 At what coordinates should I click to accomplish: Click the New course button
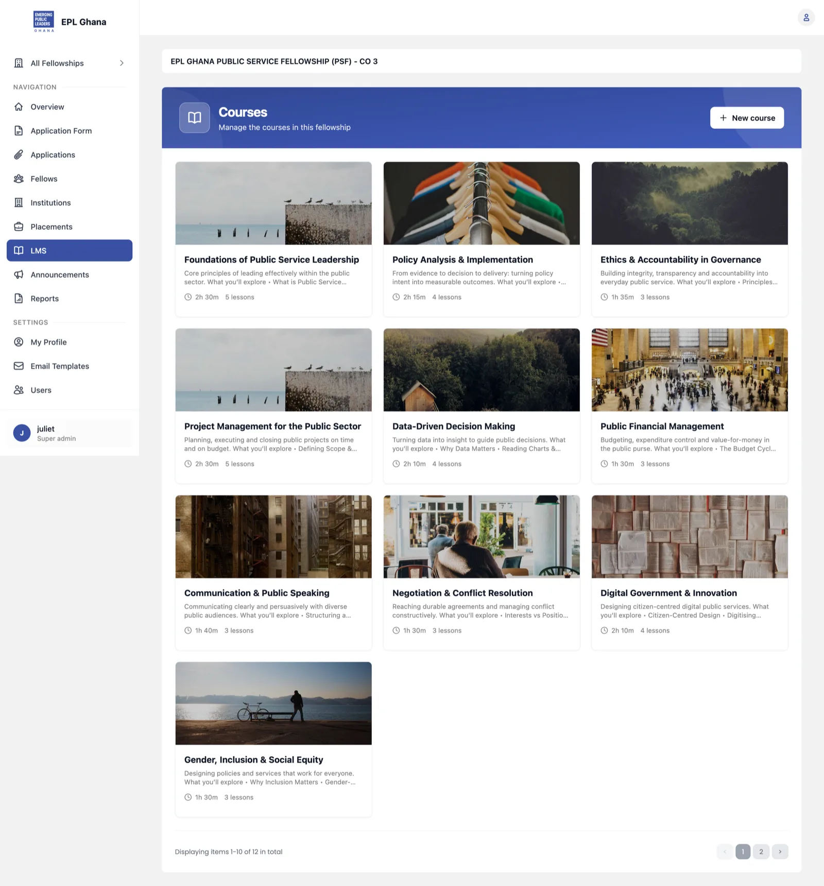[x=747, y=118]
